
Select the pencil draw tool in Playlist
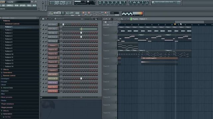pyautogui.click(x=109, y=19)
